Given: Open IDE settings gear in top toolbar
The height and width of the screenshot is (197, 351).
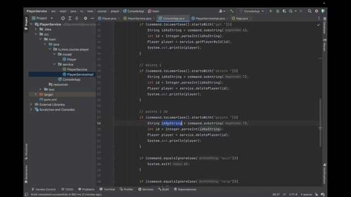Looking at the screenshot, I should (316, 11).
